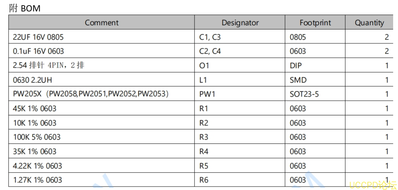The image size is (398, 190).
Task: Select the 2.54 排针 4PIN comment cell
Action: pyautogui.click(x=48, y=65)
